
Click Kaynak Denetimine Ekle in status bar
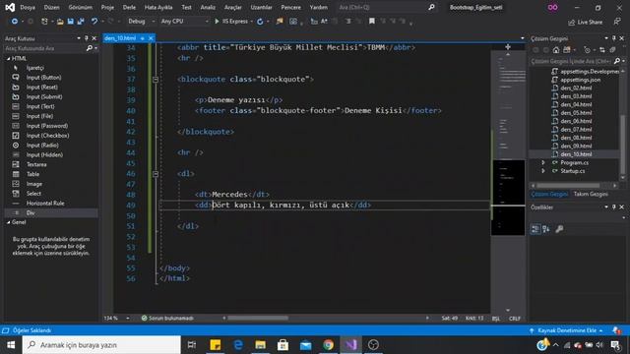[567, 330]
